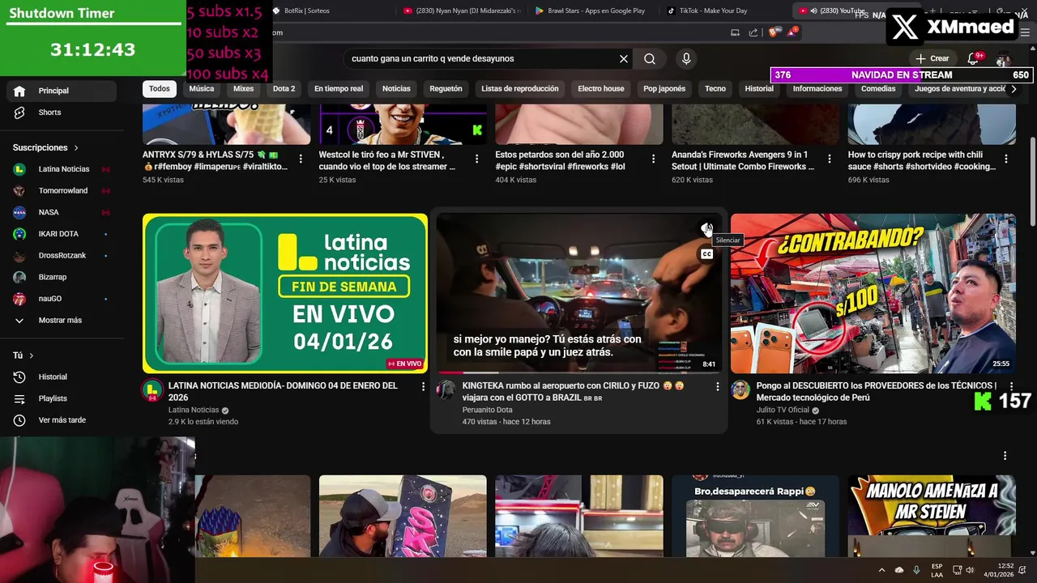Image resolution: width=1037 pixels, height=583 pixels.
Task: Click Peruanito Dota channel avatar
Action: (x=446, y=390)
